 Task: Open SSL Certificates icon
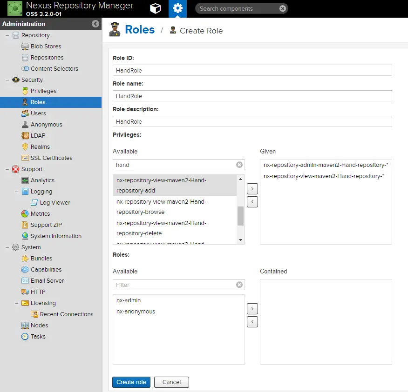pyautogui.click(x=25, y=158)
